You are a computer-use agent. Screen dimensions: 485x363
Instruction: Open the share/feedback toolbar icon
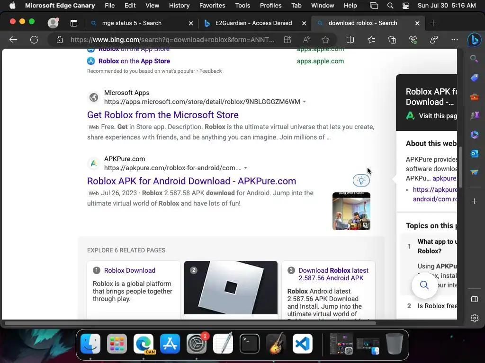pos(434,40)
